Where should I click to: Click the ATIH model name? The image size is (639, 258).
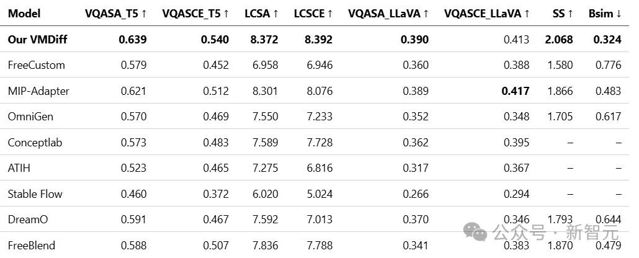(20, 168)
